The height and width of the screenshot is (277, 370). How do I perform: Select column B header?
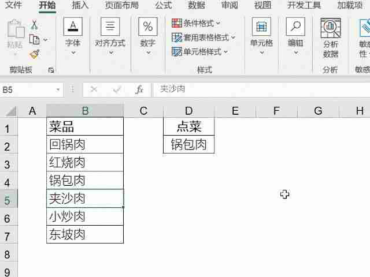(85, 111)
